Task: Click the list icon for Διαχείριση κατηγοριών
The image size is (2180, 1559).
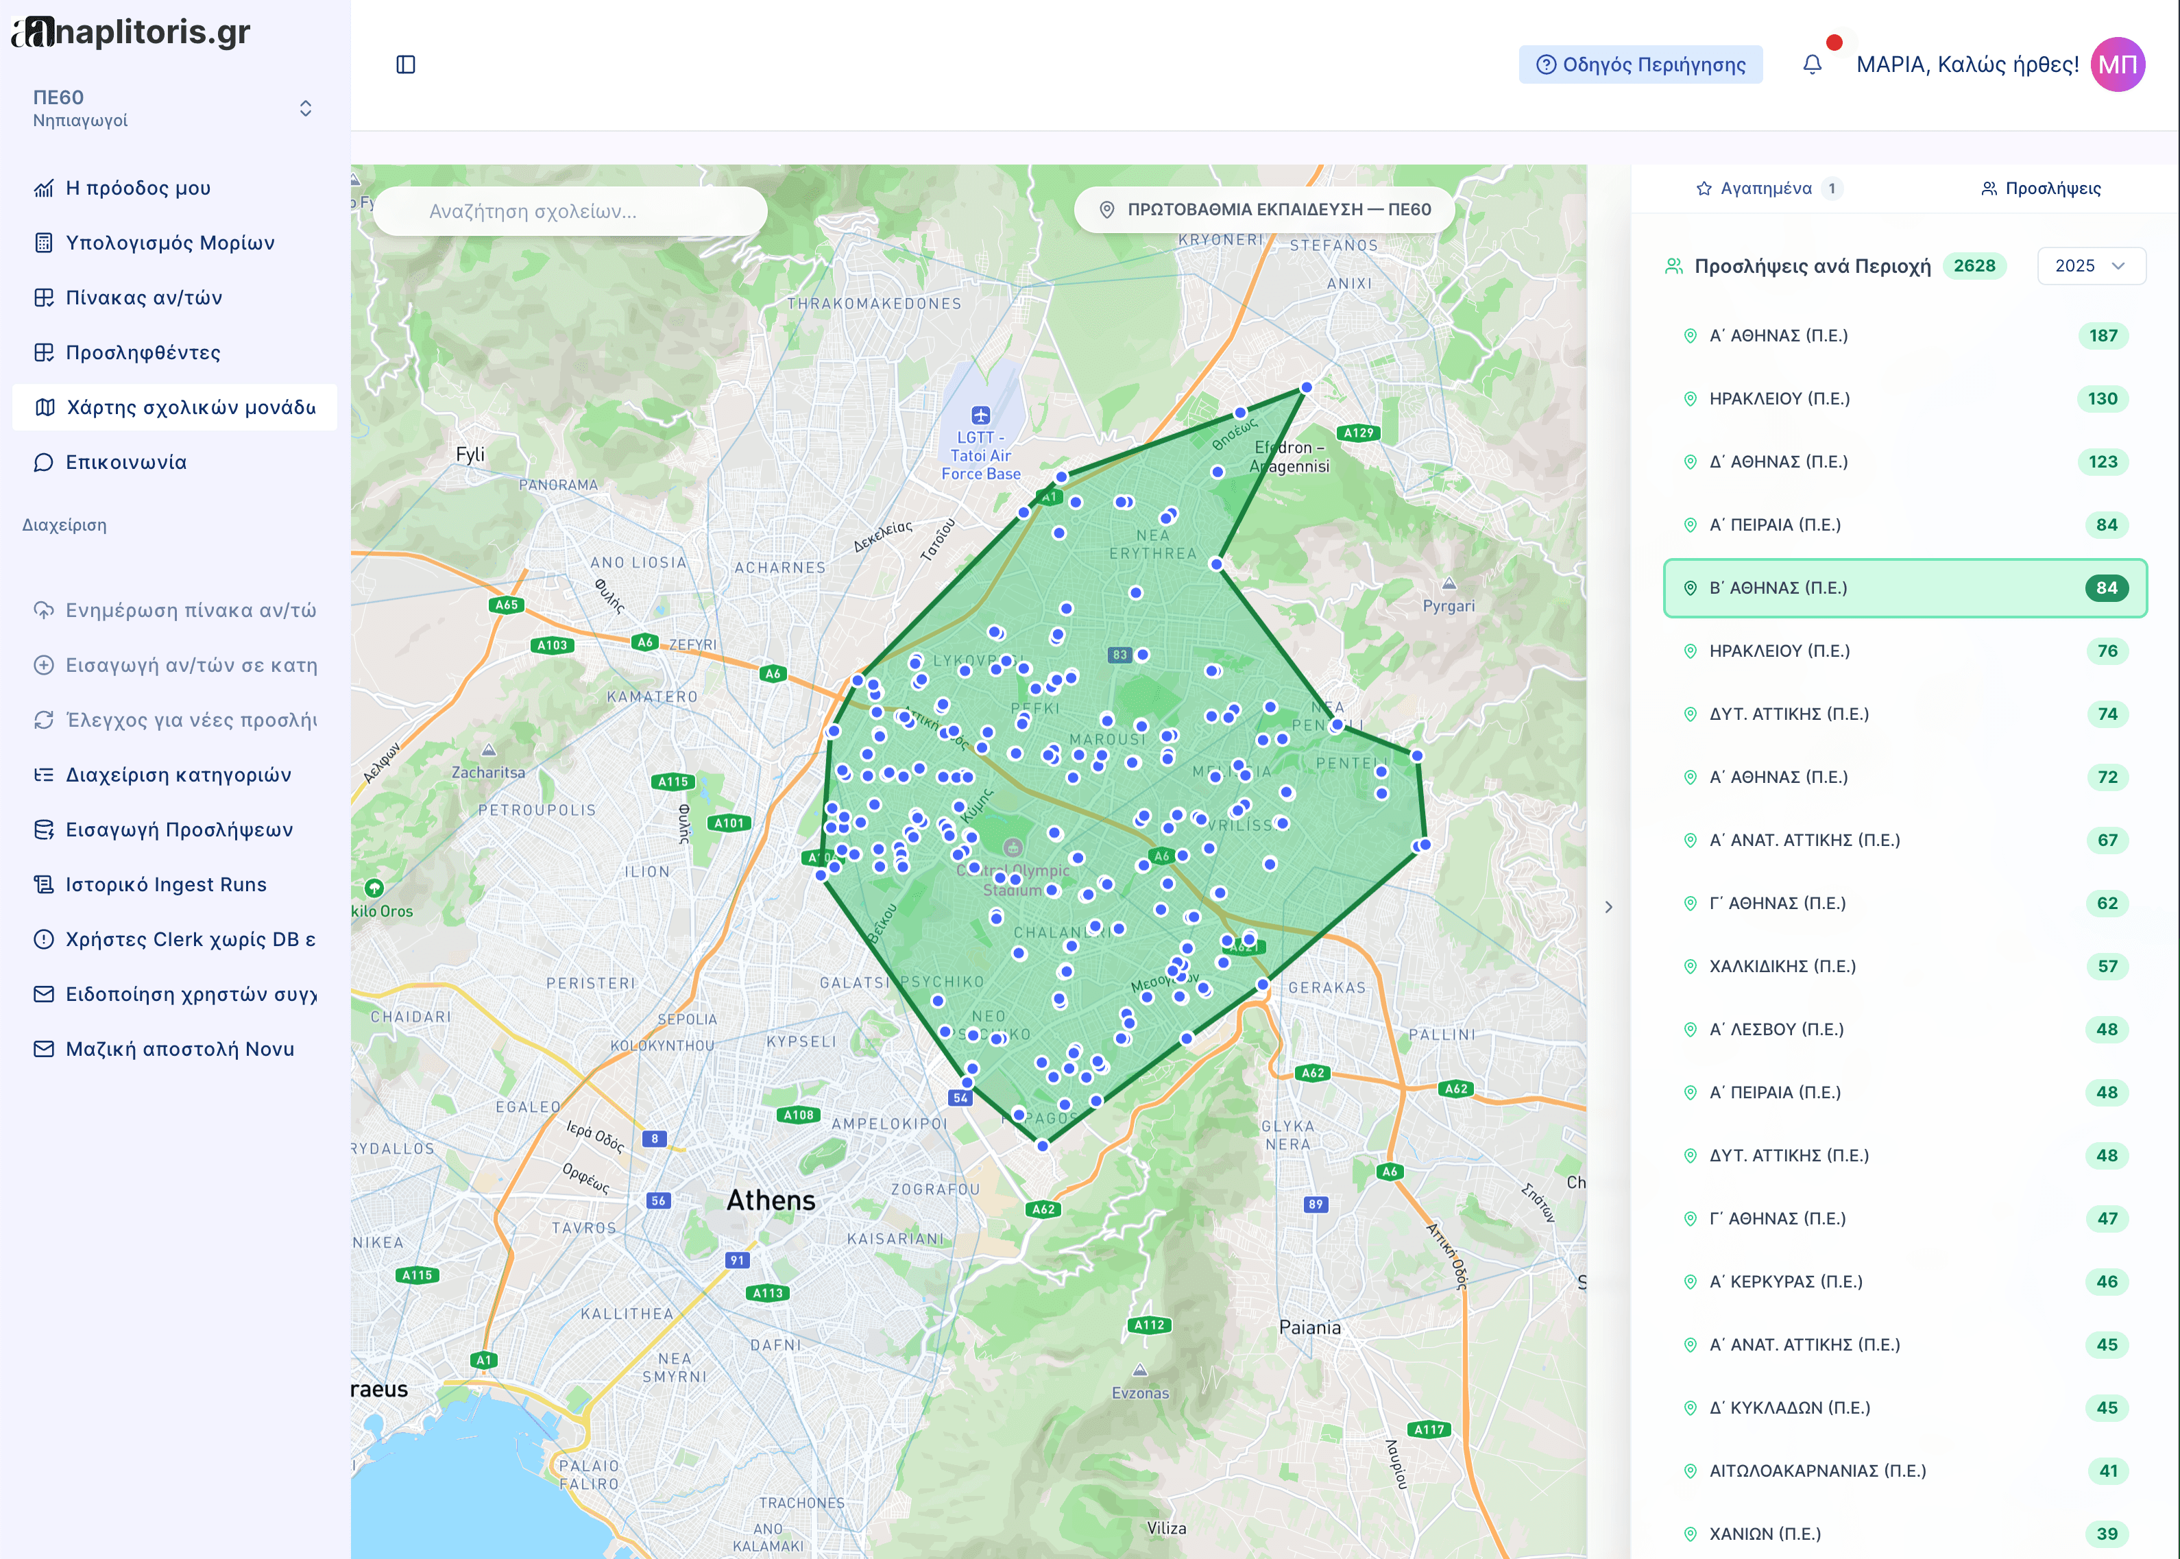Action: tap(44, 775)
